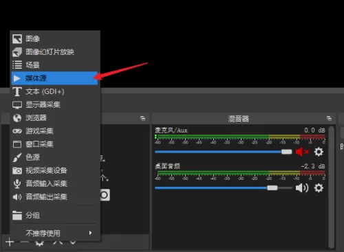Click the 分组 folder icon
Viewport: 344px width, 252px height.
tap(17, 215)
